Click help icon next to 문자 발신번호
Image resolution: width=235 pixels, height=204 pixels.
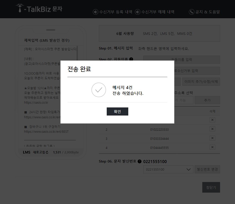point(139,162)
